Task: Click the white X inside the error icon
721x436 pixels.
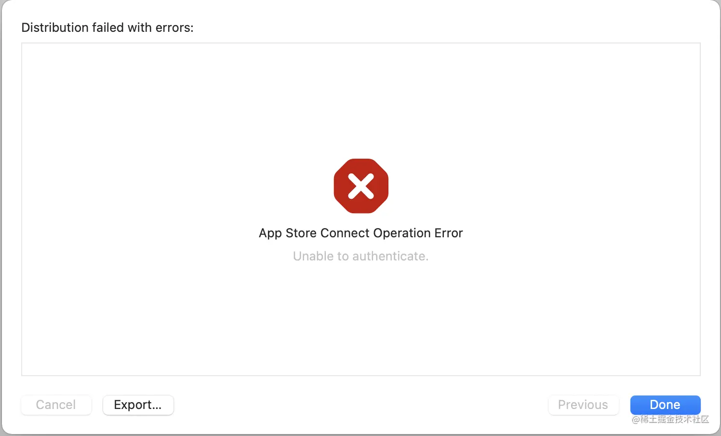Action: click(361, 186)
